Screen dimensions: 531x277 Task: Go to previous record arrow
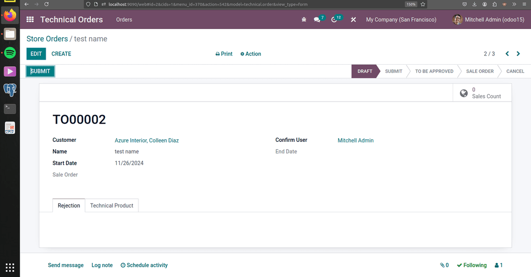(507, 54)
